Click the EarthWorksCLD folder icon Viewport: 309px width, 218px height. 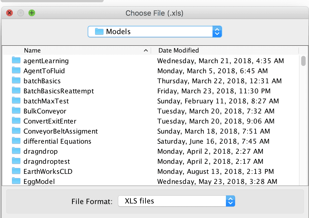click(16, 171)
